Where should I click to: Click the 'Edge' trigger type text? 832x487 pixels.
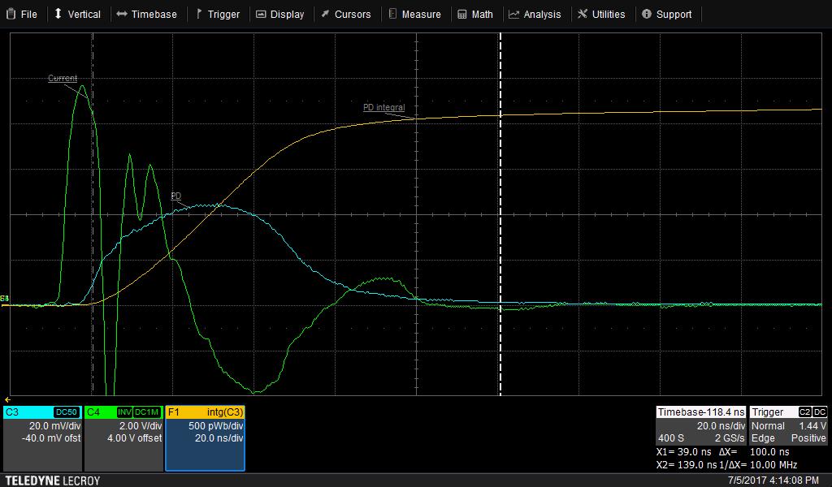[762, 438]
